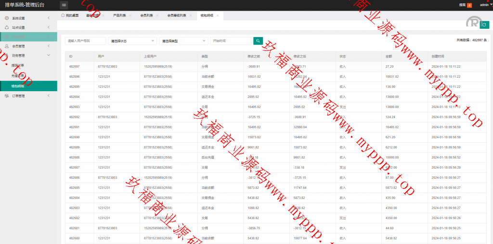This screenshot has width=493, height=244.
Task: Click the home icon on 我的桌面 tab
Action: pos(63,15)
